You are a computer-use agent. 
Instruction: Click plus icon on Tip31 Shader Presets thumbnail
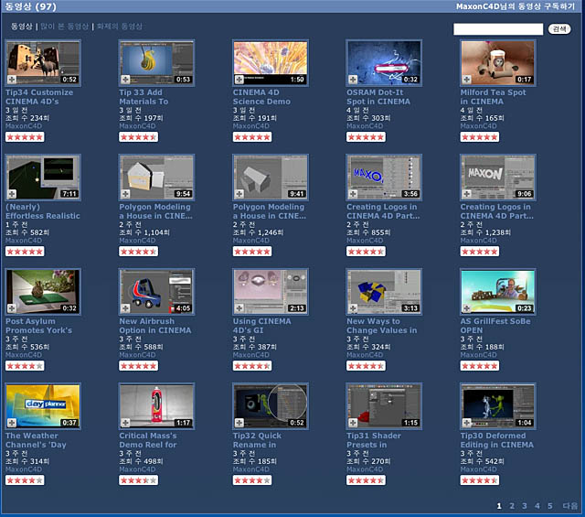click(x=353, y=423)
